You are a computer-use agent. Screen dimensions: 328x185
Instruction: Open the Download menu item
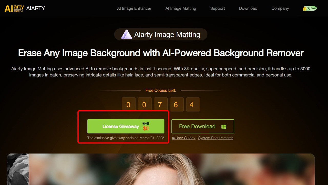(x=248, y=8)
